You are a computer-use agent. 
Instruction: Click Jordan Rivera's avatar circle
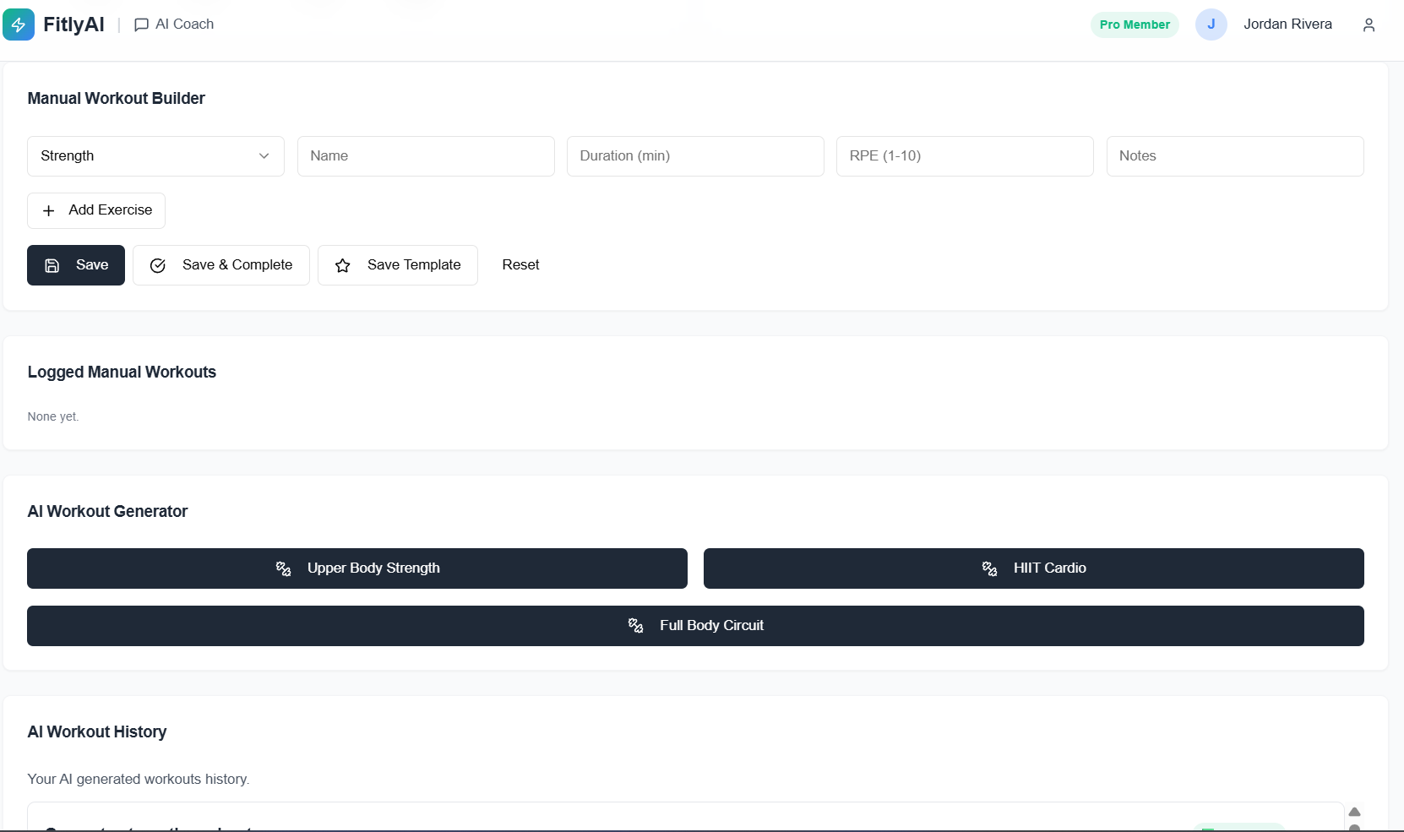[1212, 24]
